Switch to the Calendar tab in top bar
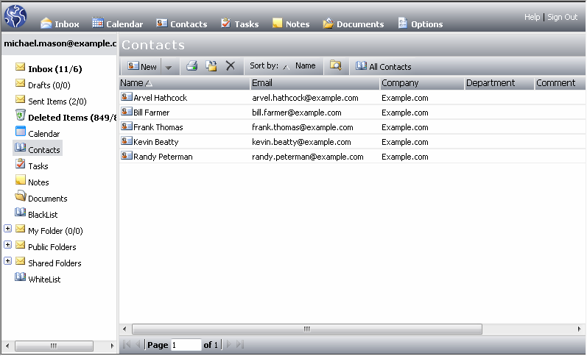Image resolution: width=587 pixels, height=356 pixels. coord(117,24)
